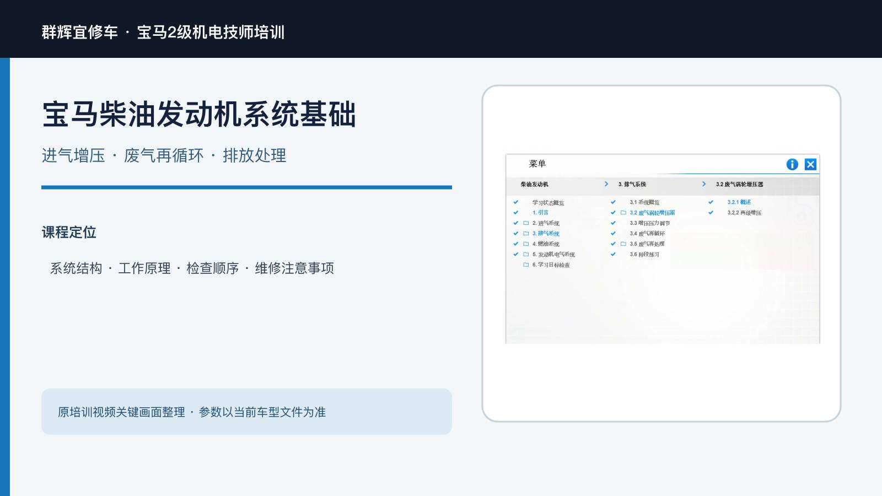Screen dimensions: 882x496
Task: Click the folder icon beside 3. 排气系统 row
Action: [x=526, y=234]
